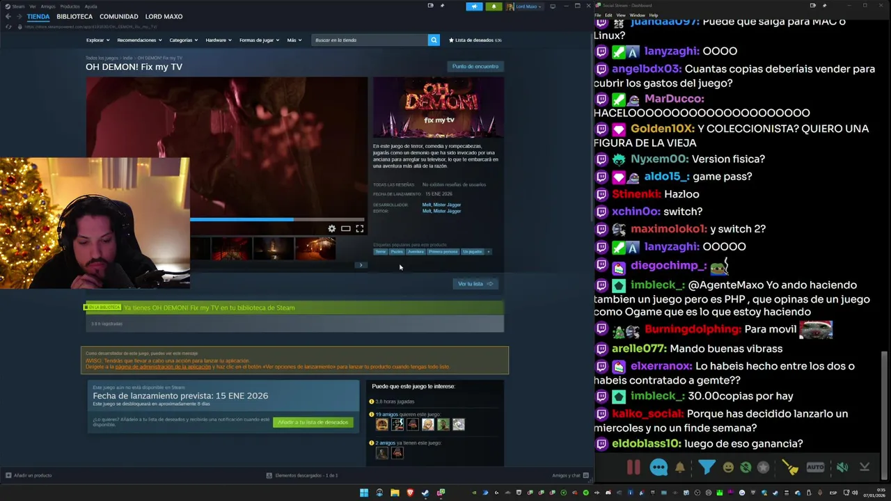Open the File menu in Social Stream

[598, 15]
